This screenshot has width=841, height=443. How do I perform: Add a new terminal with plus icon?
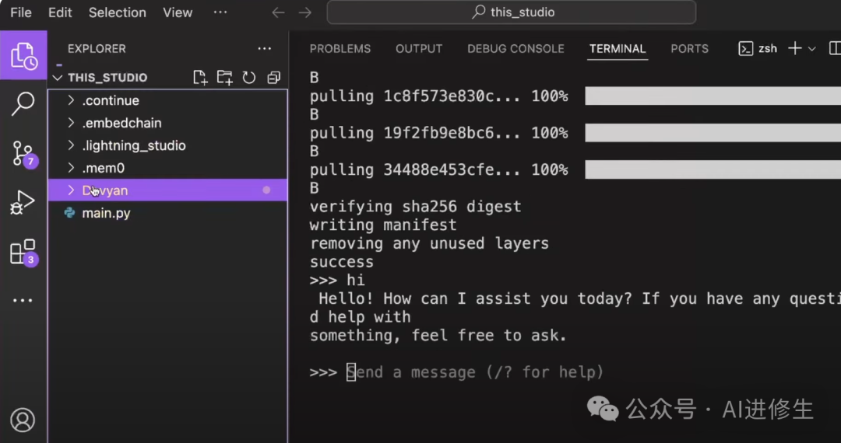coord(795,49)
